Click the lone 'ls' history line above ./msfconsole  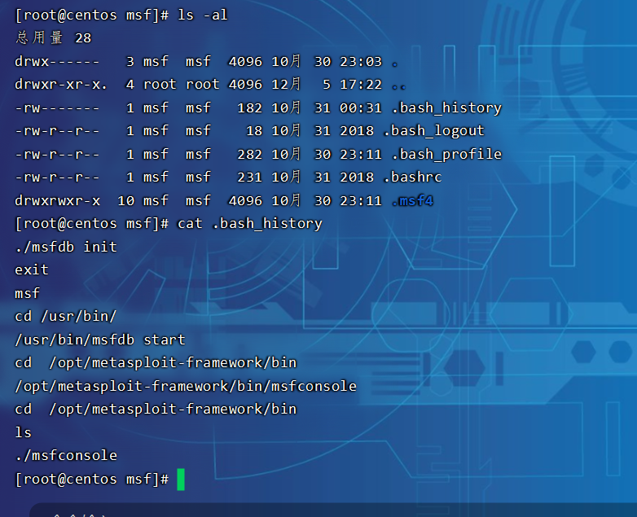tap(23, 432)
